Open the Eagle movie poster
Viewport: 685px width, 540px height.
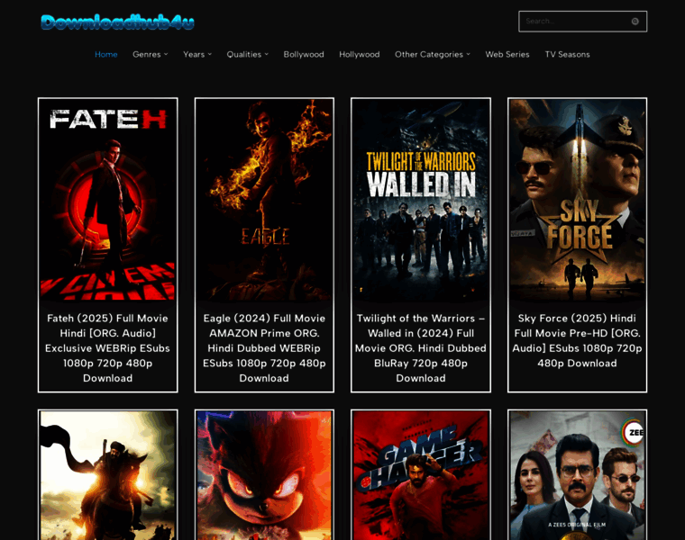coord(264,200)
